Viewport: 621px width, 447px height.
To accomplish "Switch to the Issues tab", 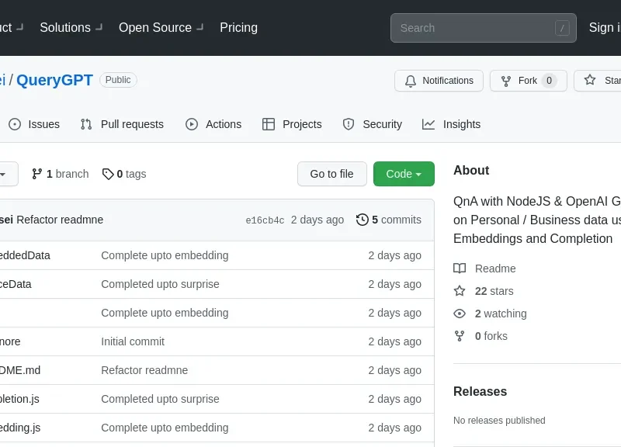I will (34, 124).
